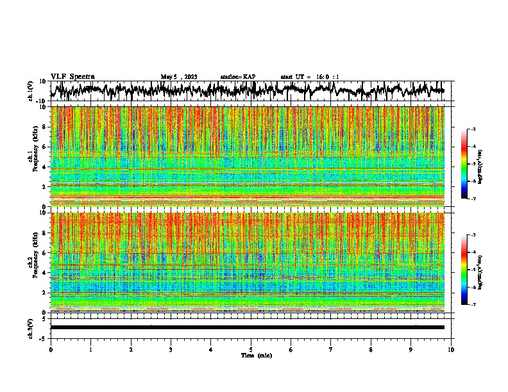This screenshot has width=508, height=392.
Task: Click the "8" kHz tick of ch.1 spectrogram
Action: pyautogui.click(x=44, y=127)
